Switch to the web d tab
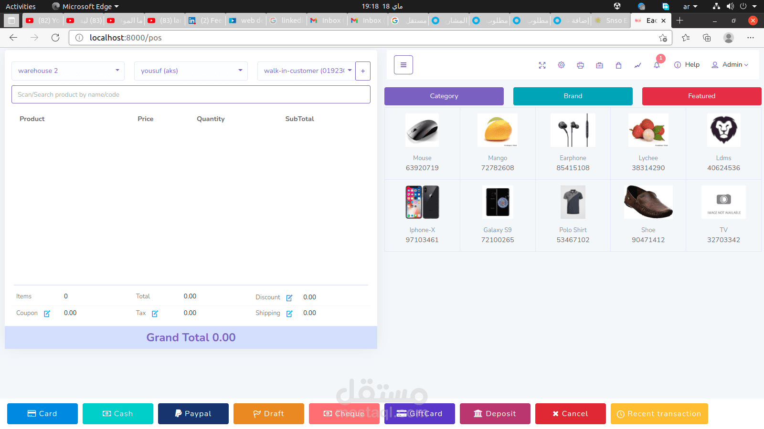Image resolution: width=764 pixels, height=429 pixels. coord(246,20)
